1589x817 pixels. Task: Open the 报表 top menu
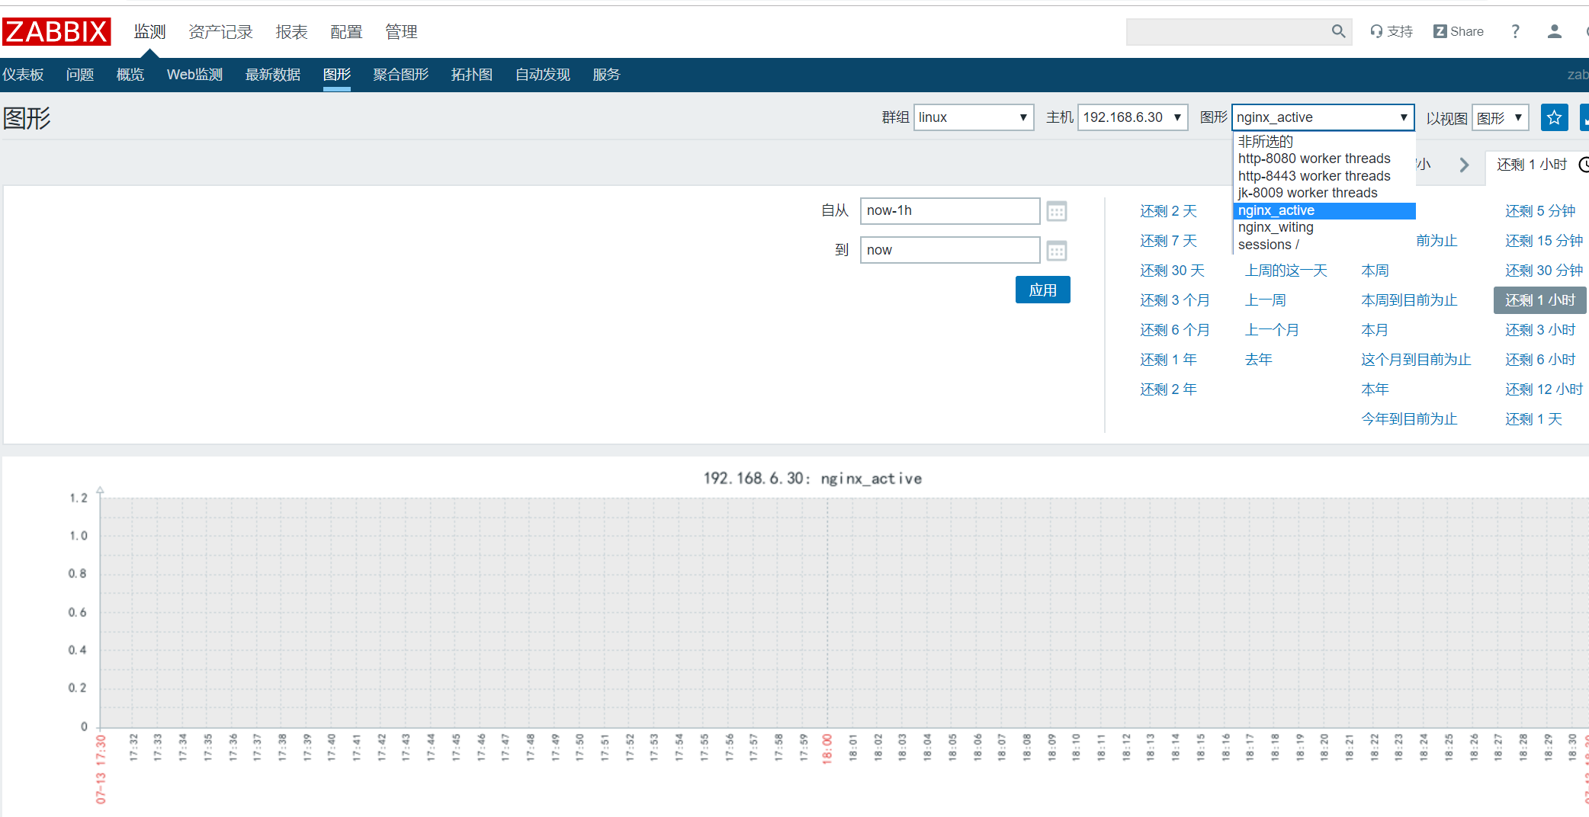pos(291,32)
